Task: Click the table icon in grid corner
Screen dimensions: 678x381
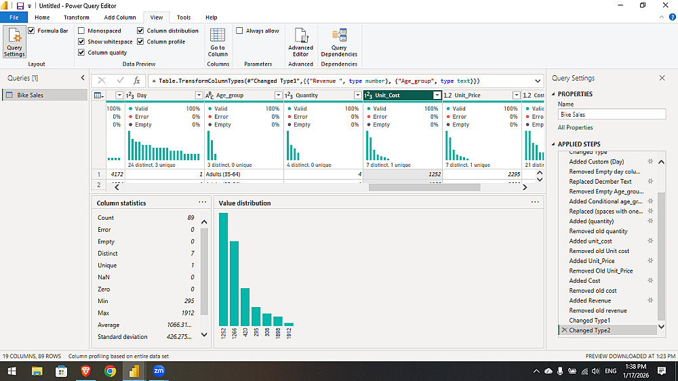Action: point(99,95)
